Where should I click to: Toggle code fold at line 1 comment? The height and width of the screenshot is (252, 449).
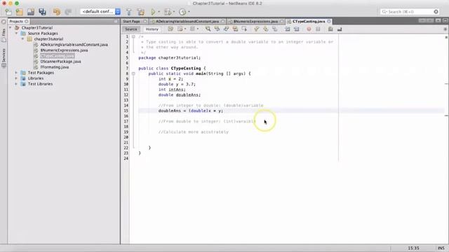pos(133,36)
